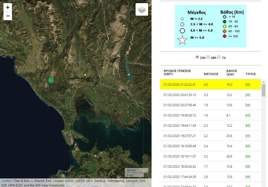Open the Leaflet attribution link

click(x=6, y=181)
